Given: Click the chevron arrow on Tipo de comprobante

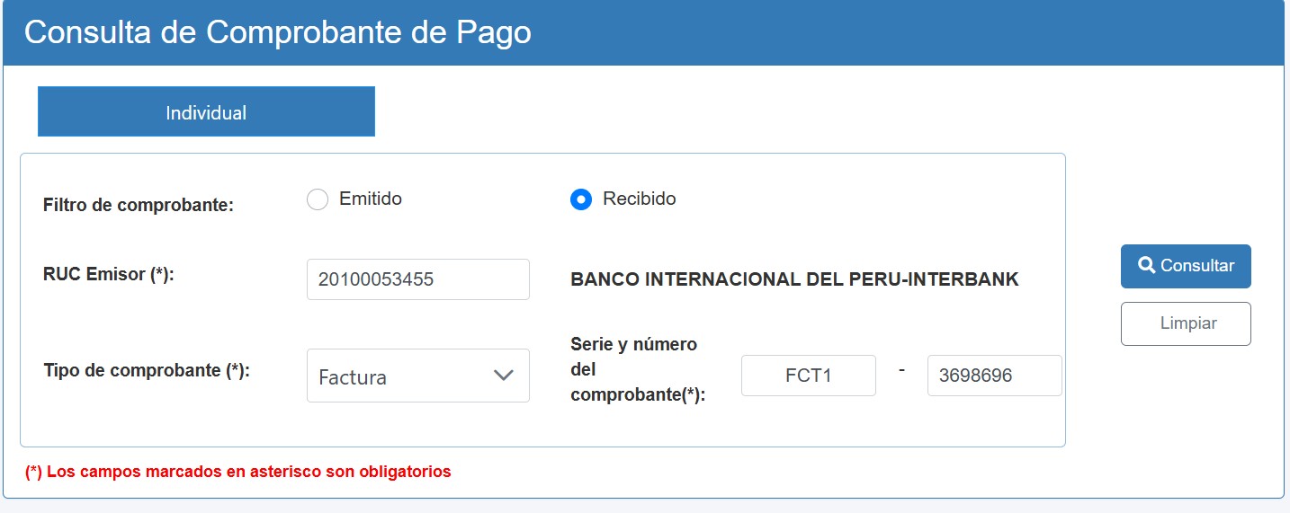Looking at the screenshot, I should (x=504, y=376).
